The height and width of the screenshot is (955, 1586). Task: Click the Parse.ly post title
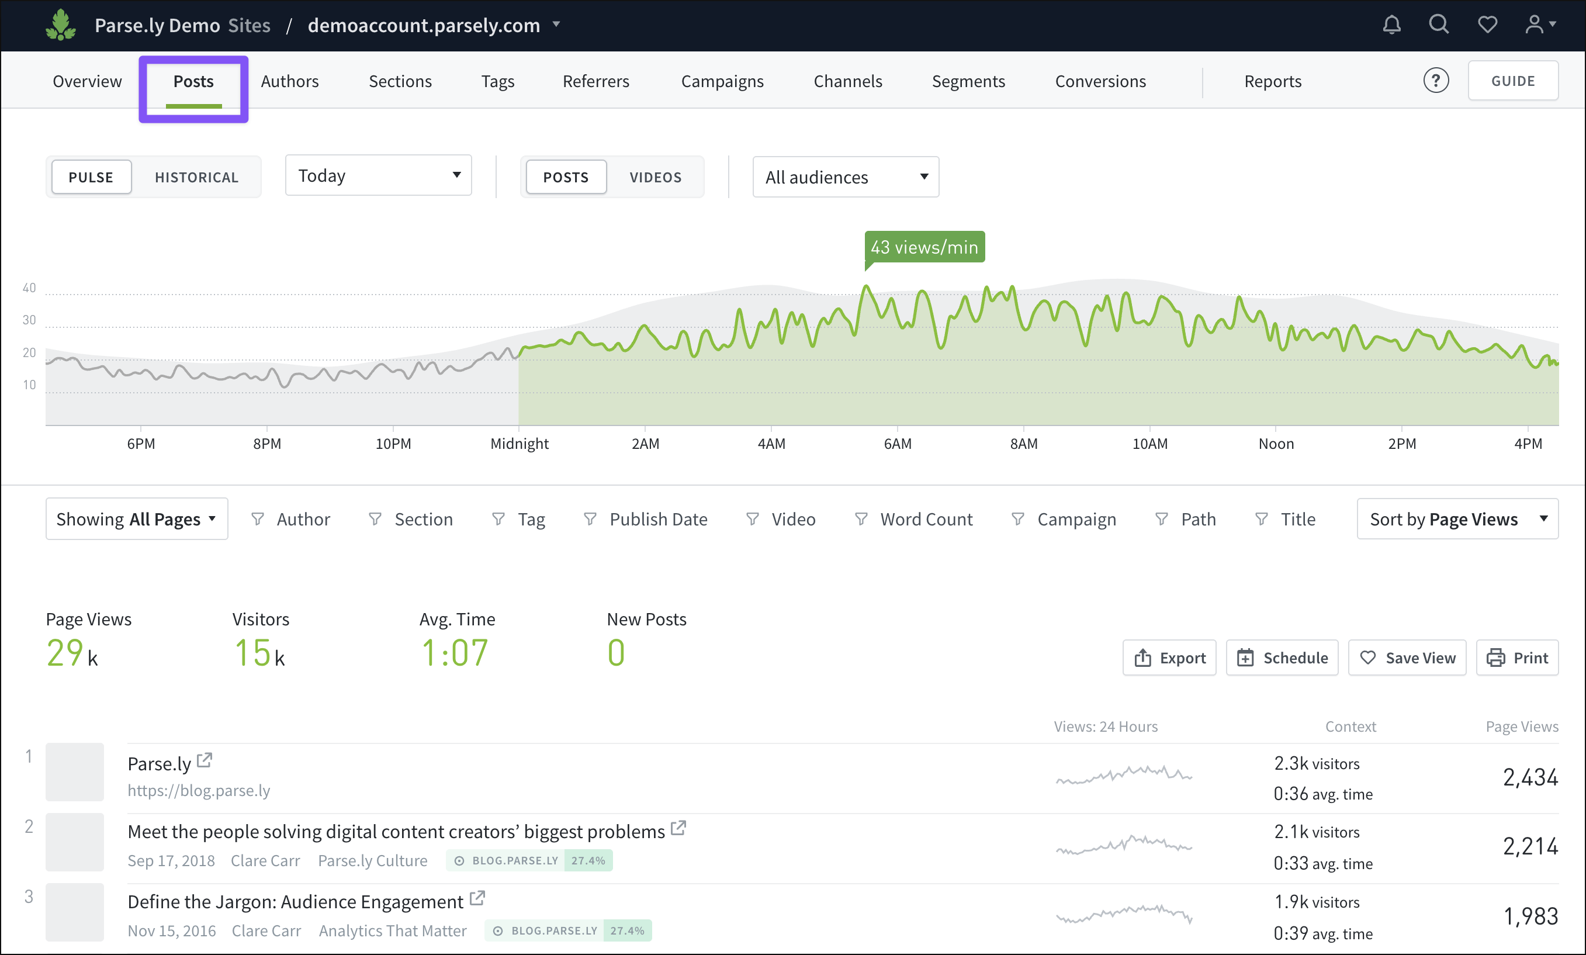tap(160, 764)
